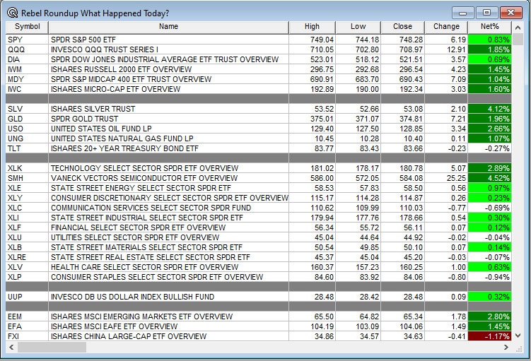Sort by the Low column header
This screenshot has height=361, width=531.
(x=358, y=27)
